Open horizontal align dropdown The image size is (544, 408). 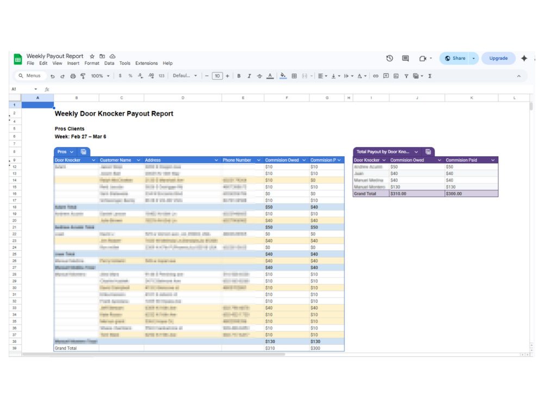322,76
